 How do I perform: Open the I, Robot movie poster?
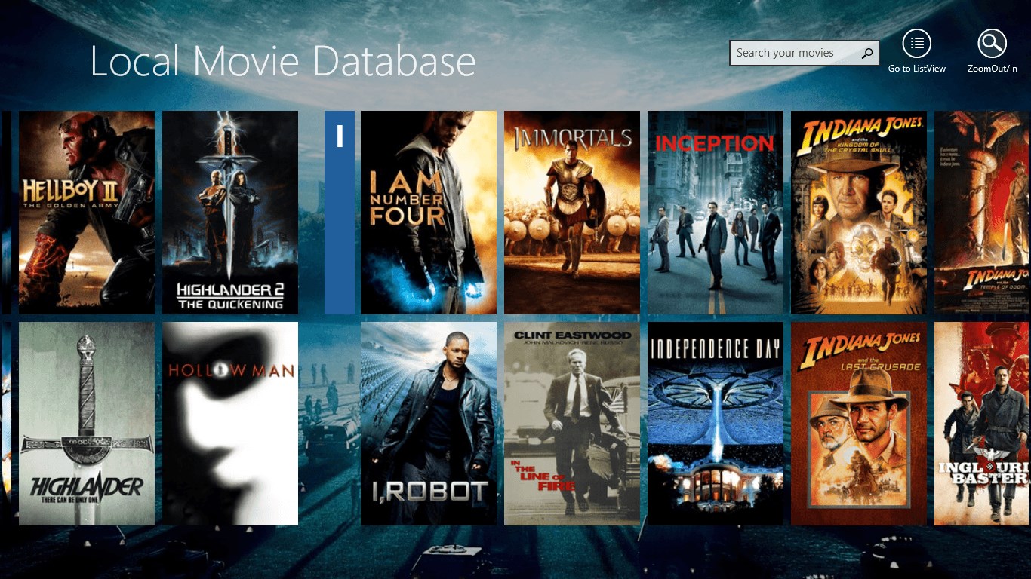click(x=429, y=424)
